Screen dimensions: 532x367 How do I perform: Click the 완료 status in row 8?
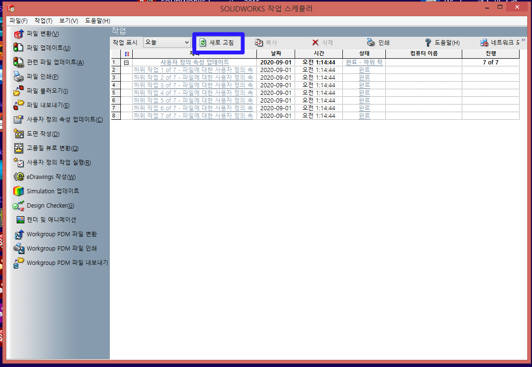click(364, 115)
